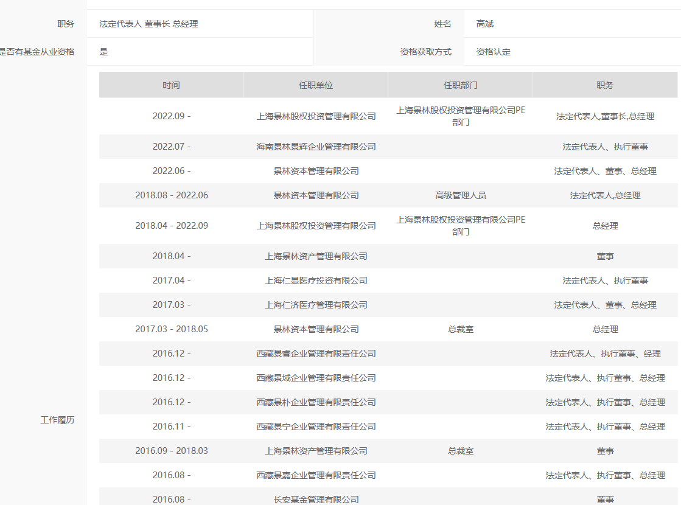
Task: Click the 工作履历 section label
Action: (57, 420)
